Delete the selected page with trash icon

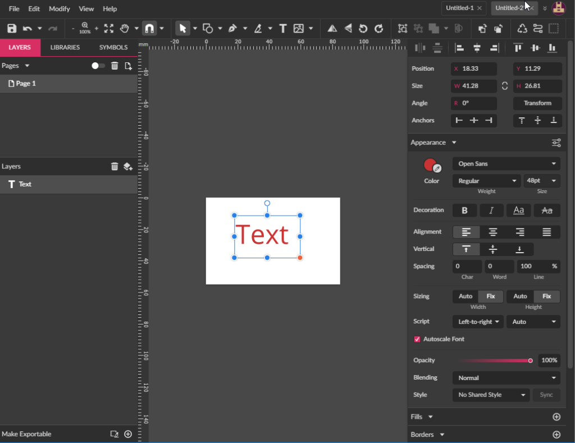click(x=115, y=66)
